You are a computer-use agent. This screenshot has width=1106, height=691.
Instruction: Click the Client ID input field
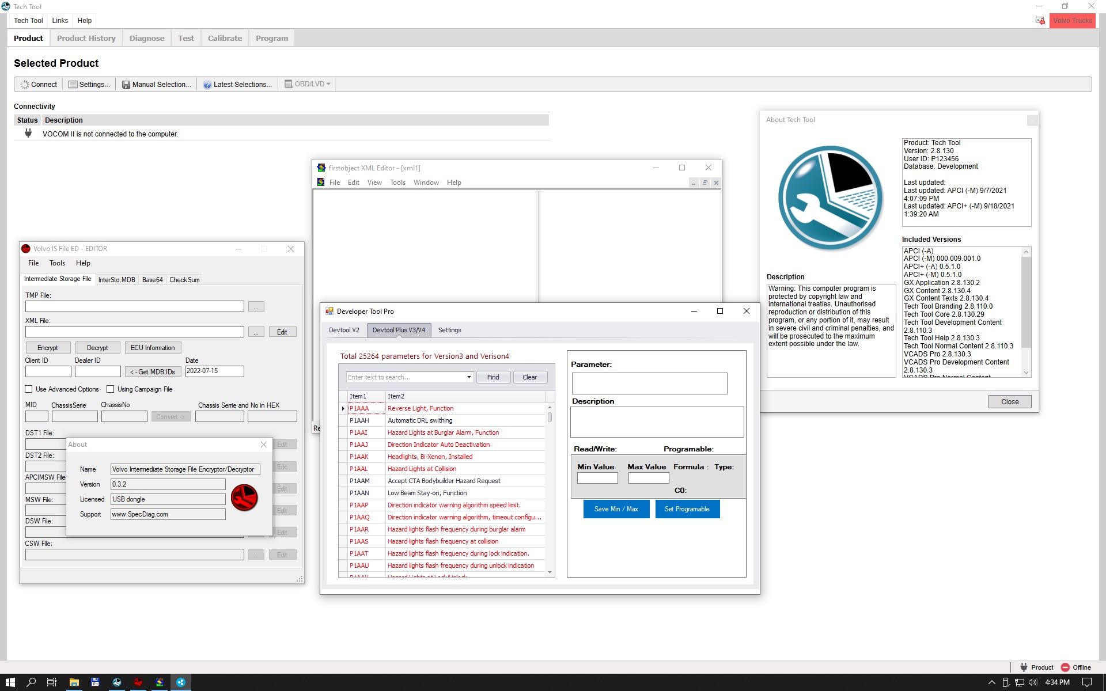coord(48,371)
